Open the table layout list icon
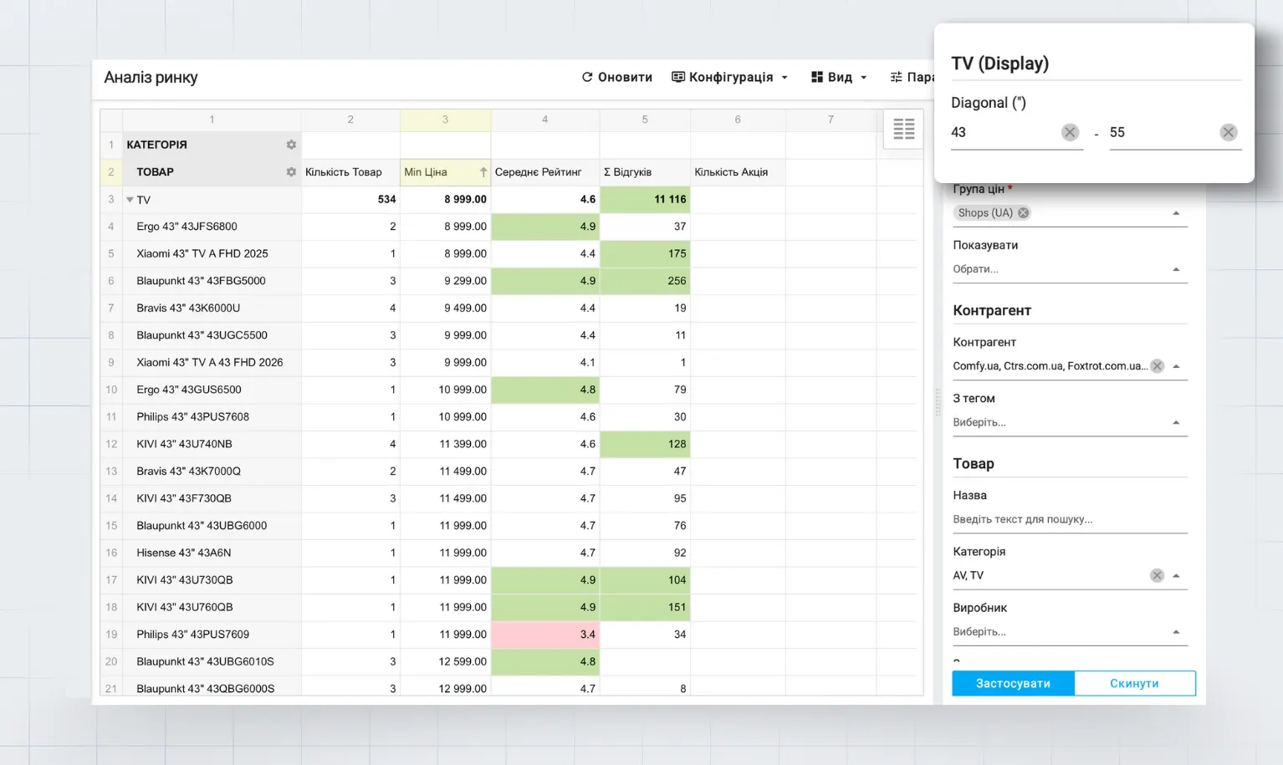Image resolution: width=1283 pixels, height=765 pixels. click(x=903, y=129)
